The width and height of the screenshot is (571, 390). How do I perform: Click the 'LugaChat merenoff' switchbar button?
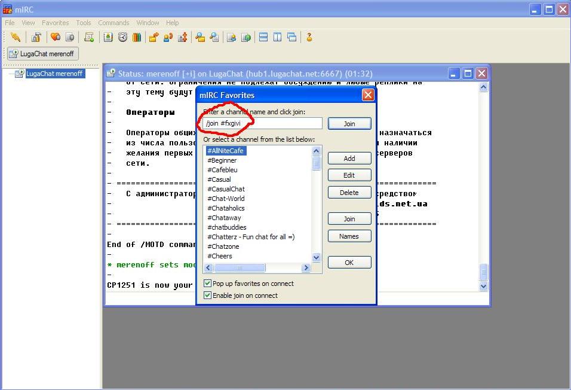pos(42,54)
